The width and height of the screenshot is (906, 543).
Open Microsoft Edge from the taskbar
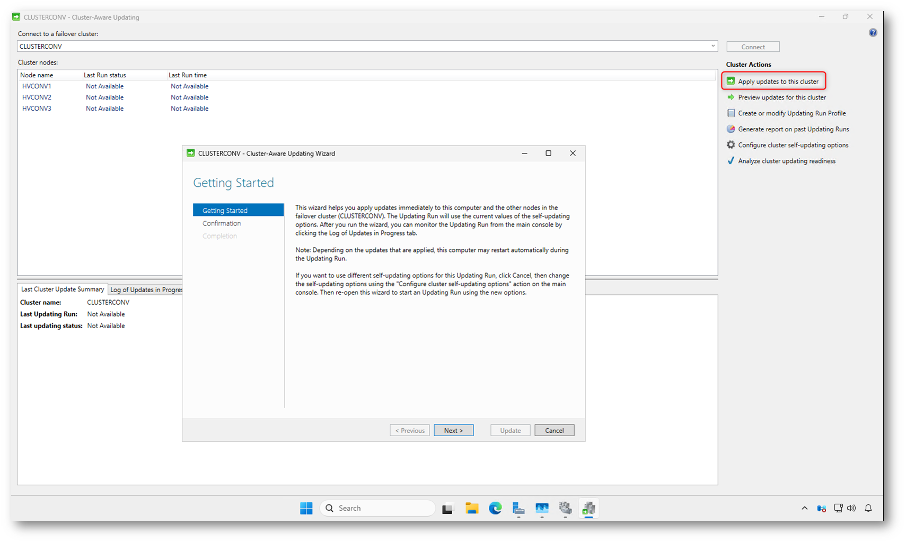point(495,508)
